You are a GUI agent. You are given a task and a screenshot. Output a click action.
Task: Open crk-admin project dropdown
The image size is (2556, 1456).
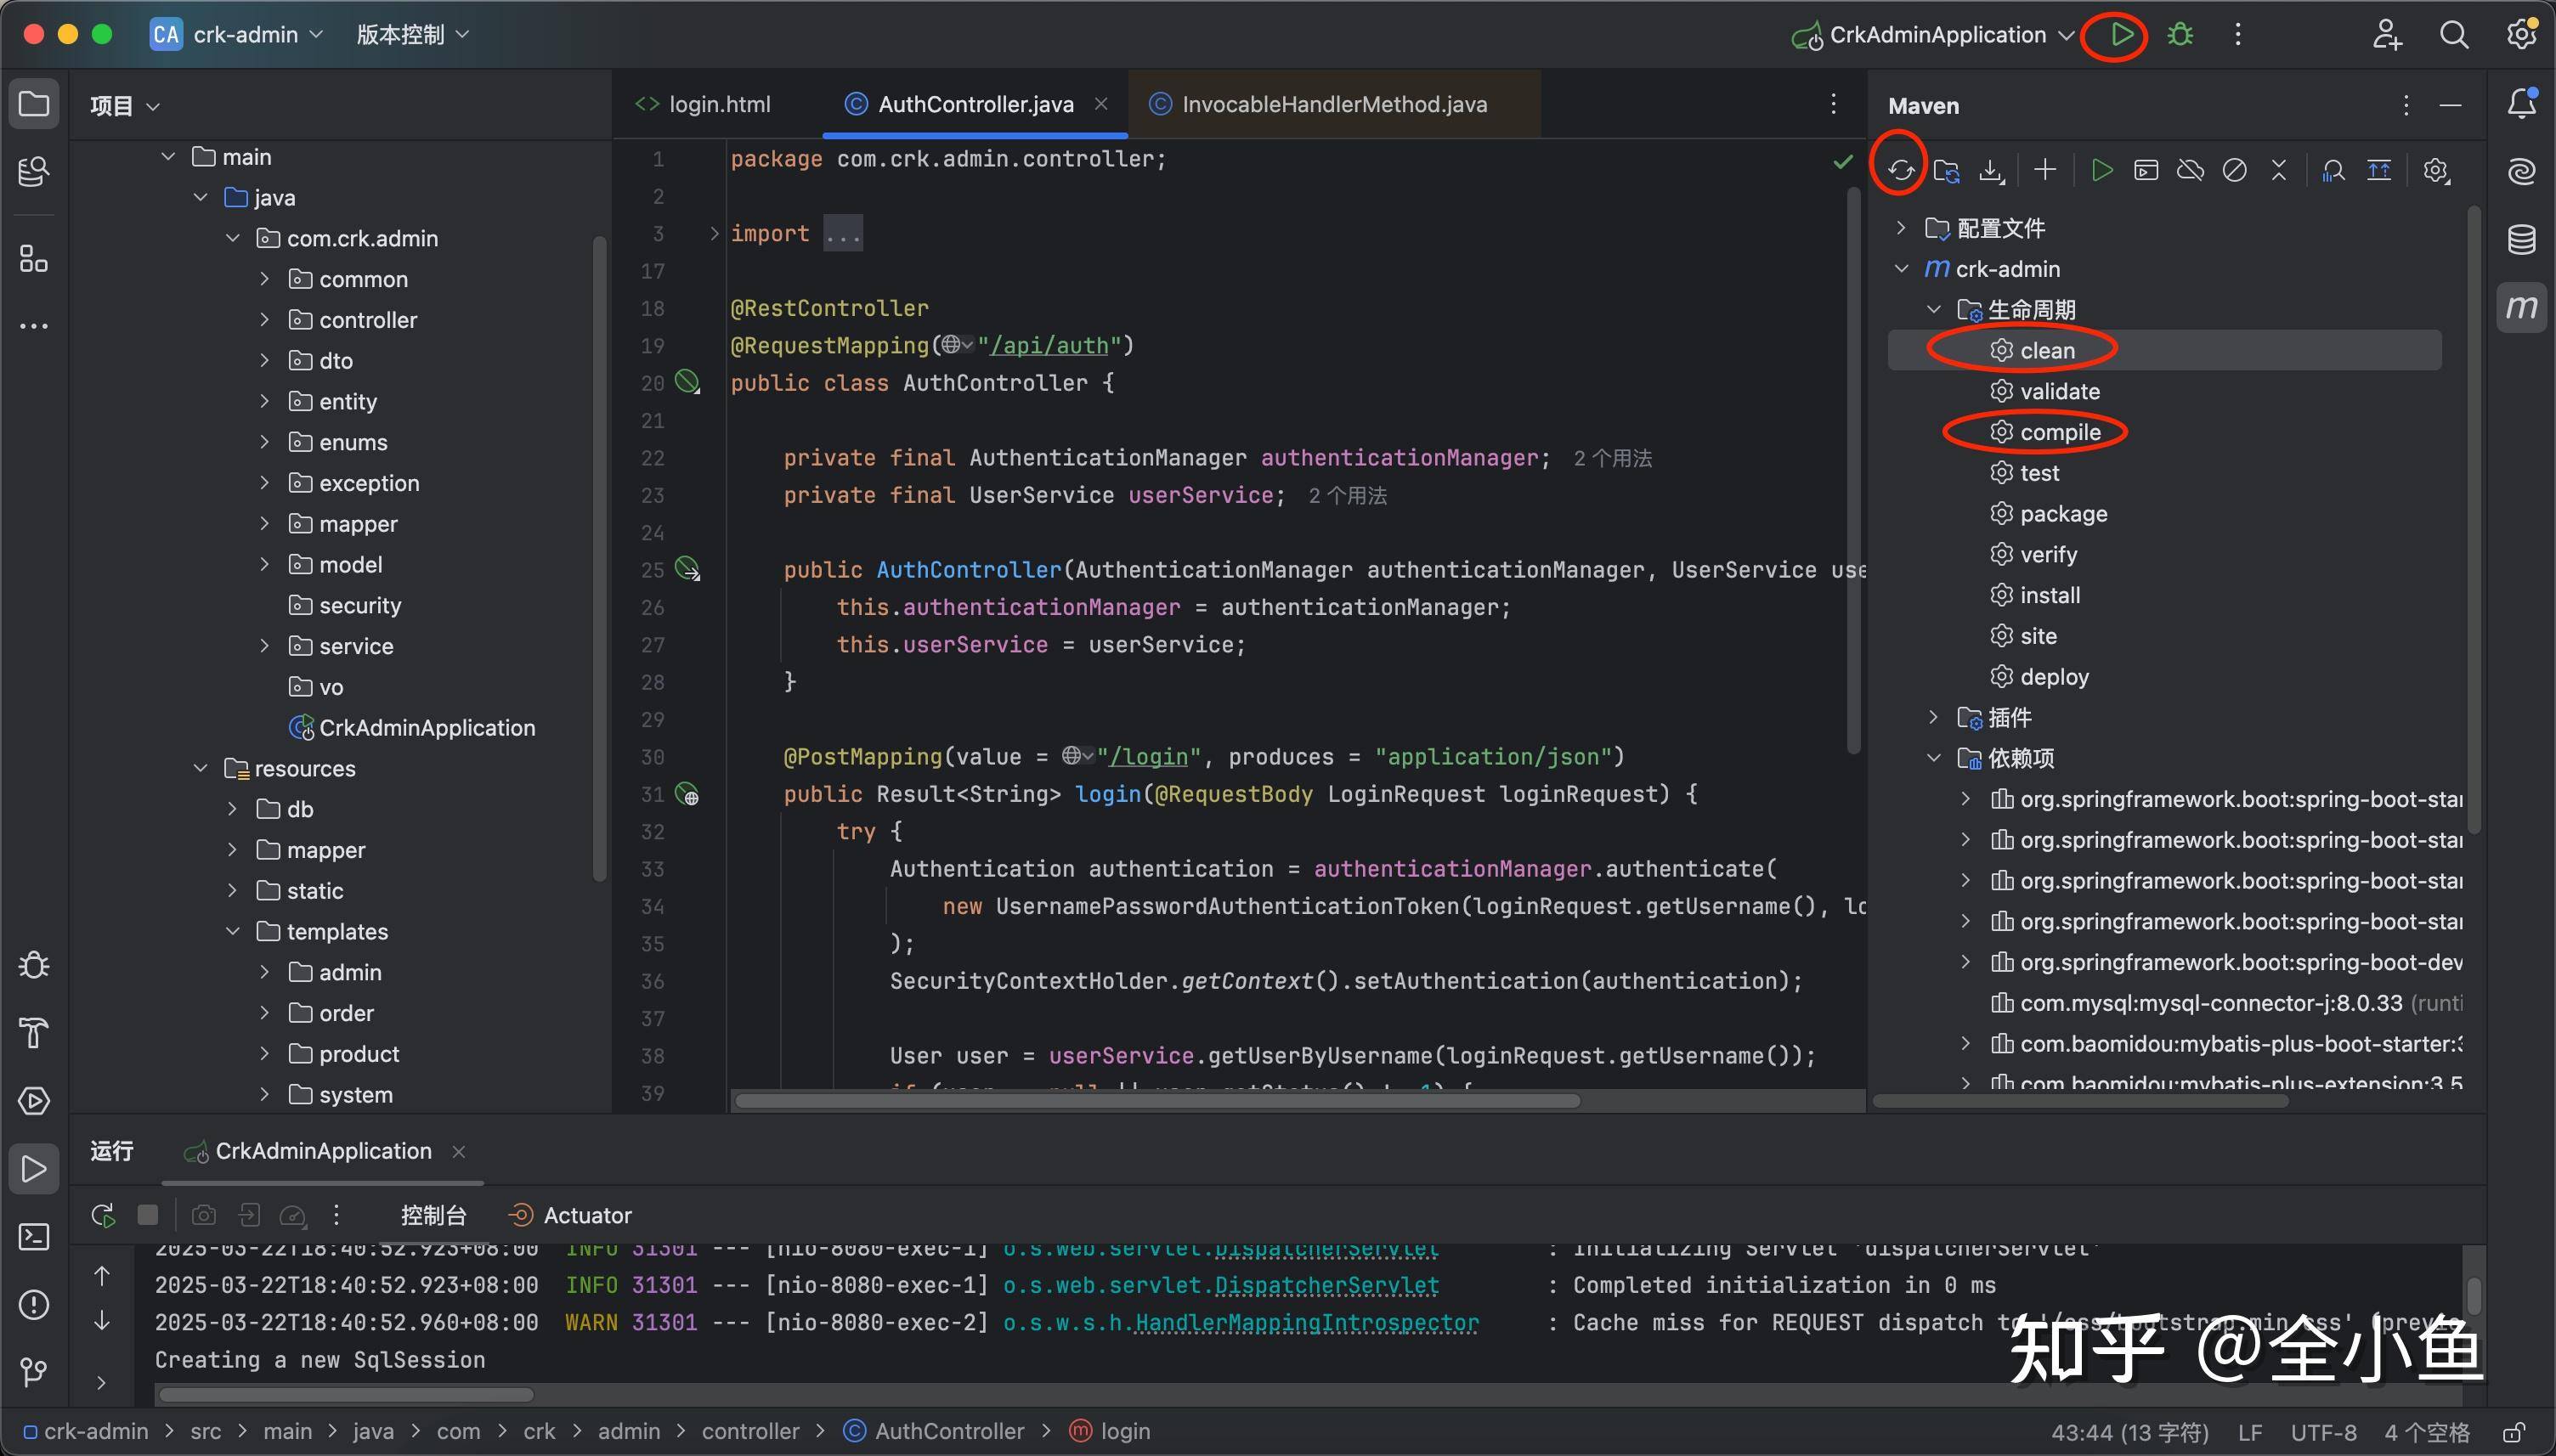click(237, 35)
